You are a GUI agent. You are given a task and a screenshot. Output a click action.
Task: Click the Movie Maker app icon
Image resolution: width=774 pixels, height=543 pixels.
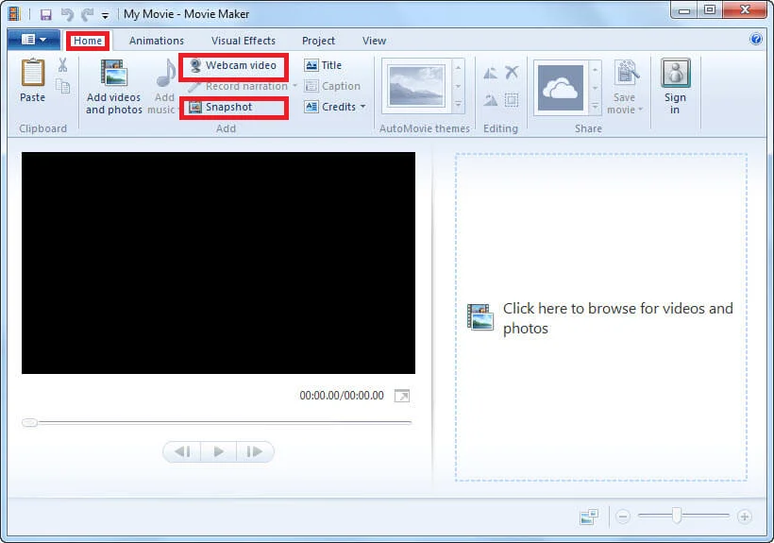(14, 14)
